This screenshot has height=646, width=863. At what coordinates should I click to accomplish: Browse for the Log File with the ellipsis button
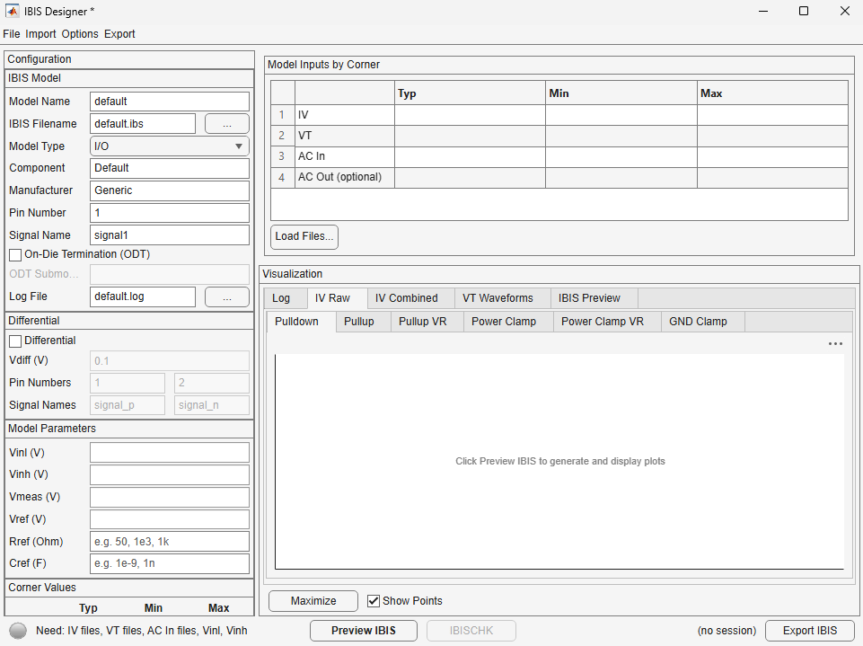coord(227,296)
